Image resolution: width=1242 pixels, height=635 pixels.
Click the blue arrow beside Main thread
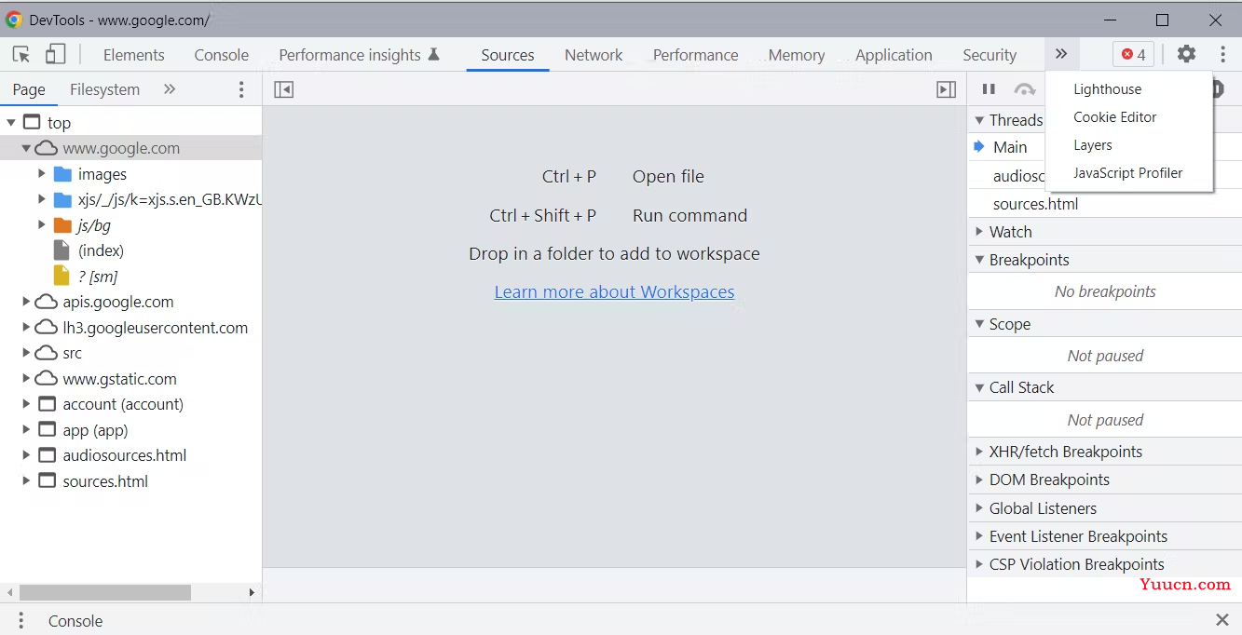click(x=979, y=146)
